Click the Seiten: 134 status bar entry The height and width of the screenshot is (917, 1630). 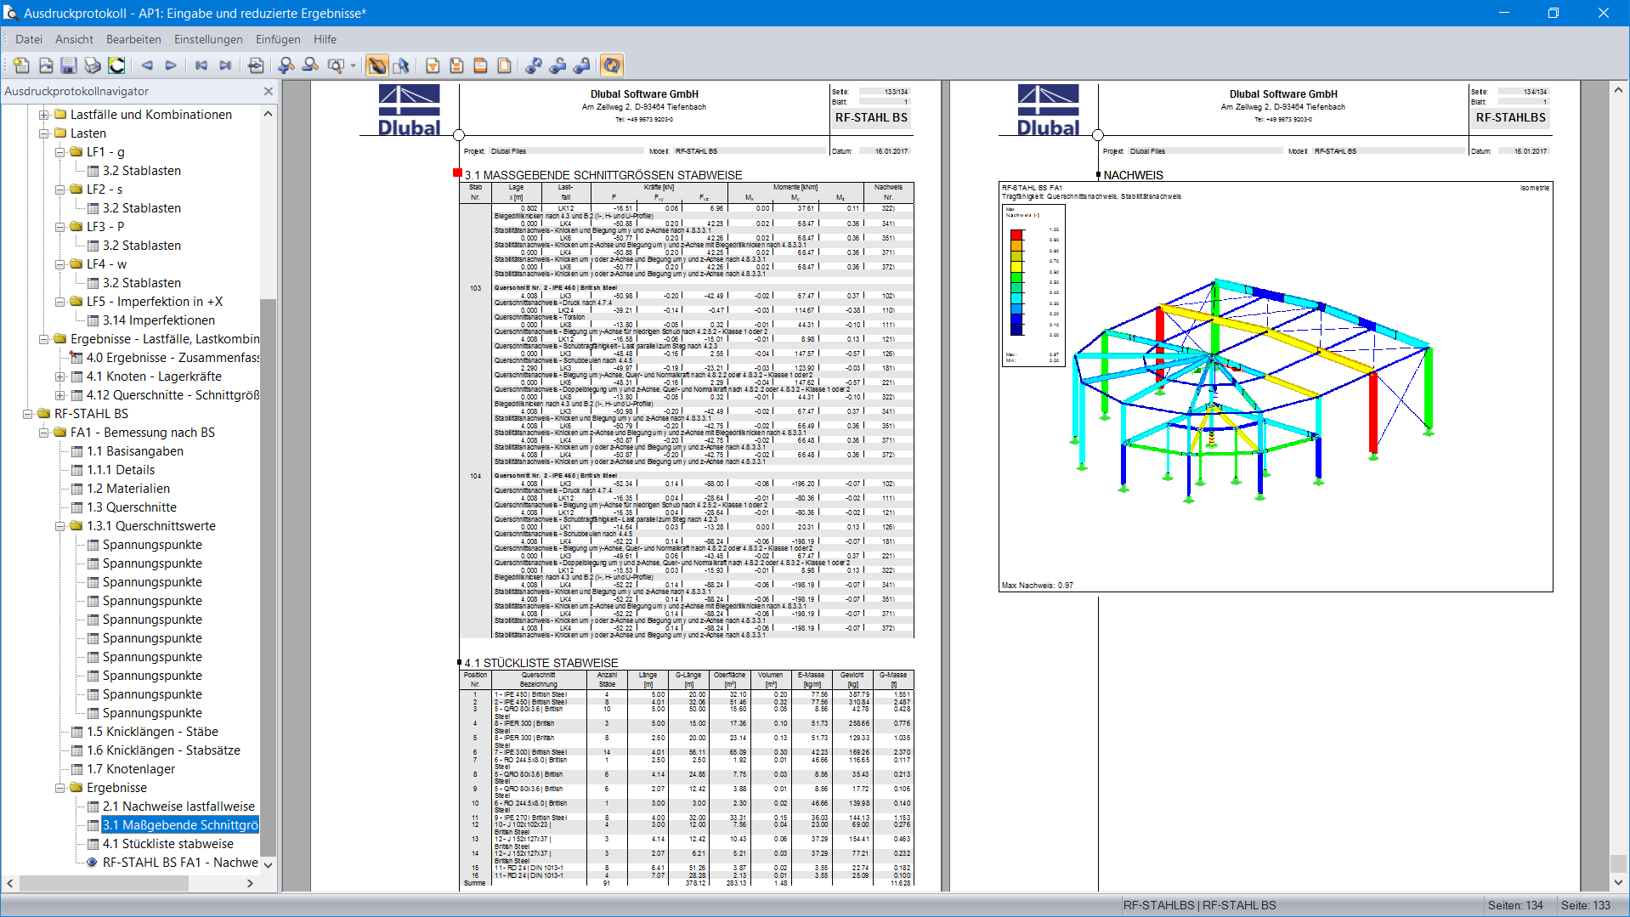click(x=1515, y=905)
